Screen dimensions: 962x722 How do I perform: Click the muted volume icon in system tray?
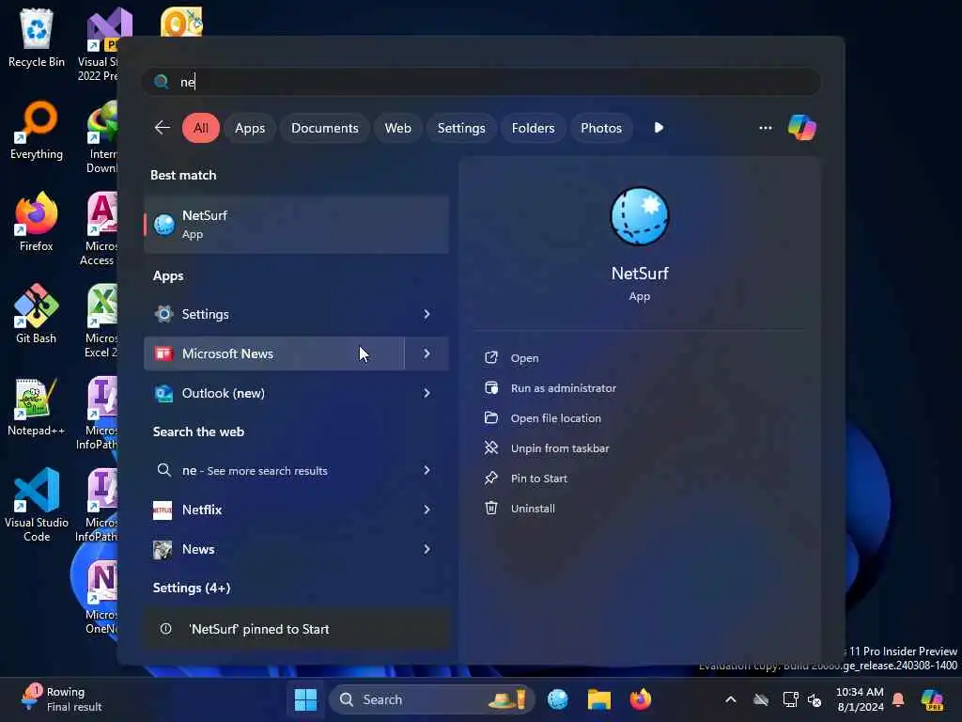[x=815, y=699]
